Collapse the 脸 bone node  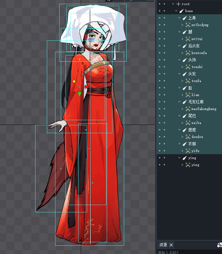[179, 88]
